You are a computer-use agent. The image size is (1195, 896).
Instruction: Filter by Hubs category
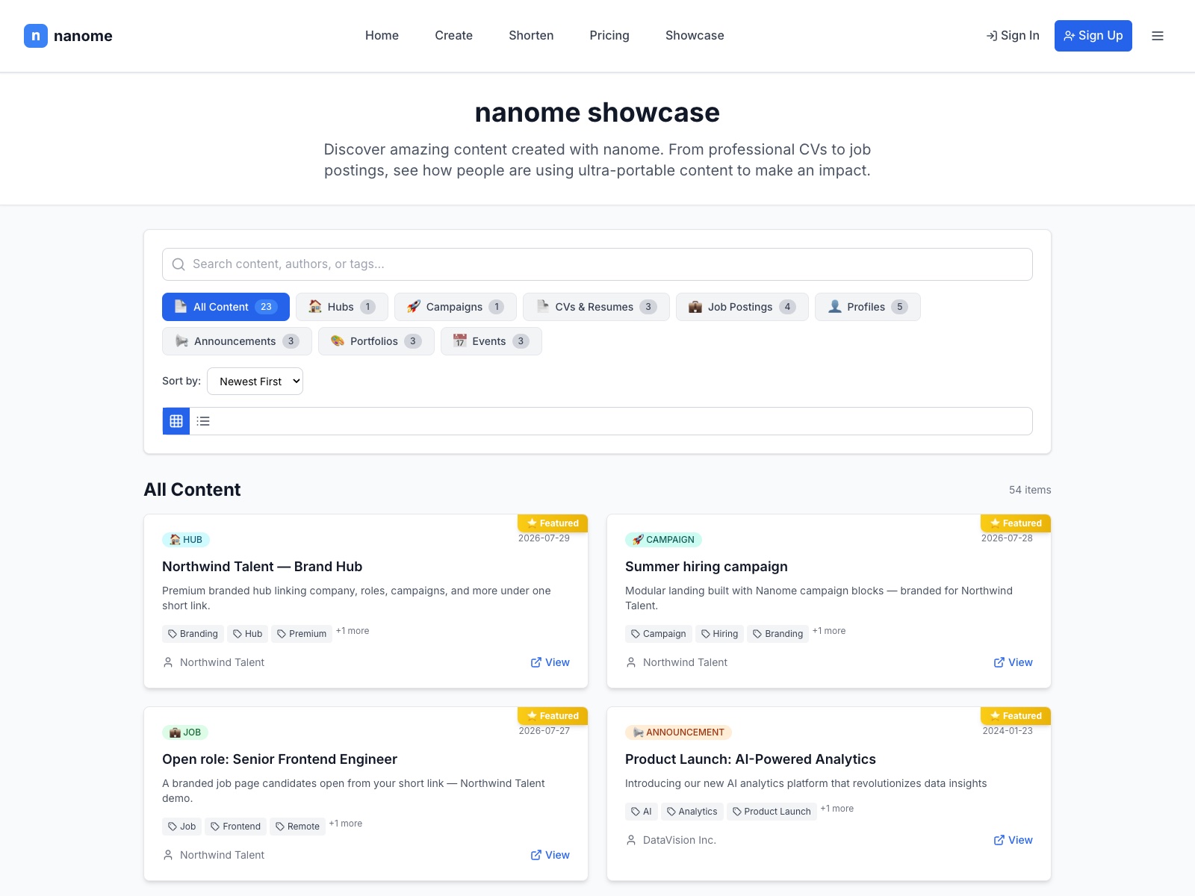tap(342, 307)
